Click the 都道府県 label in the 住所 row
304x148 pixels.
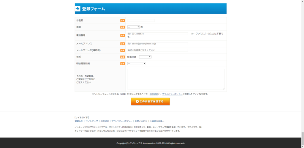pyautogui.click(x=131, y=57)
